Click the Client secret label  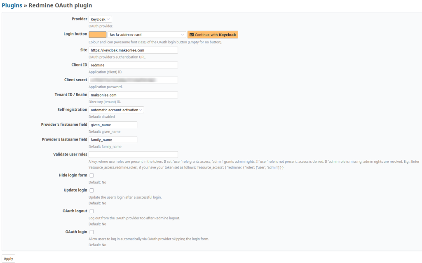[76, 80]
